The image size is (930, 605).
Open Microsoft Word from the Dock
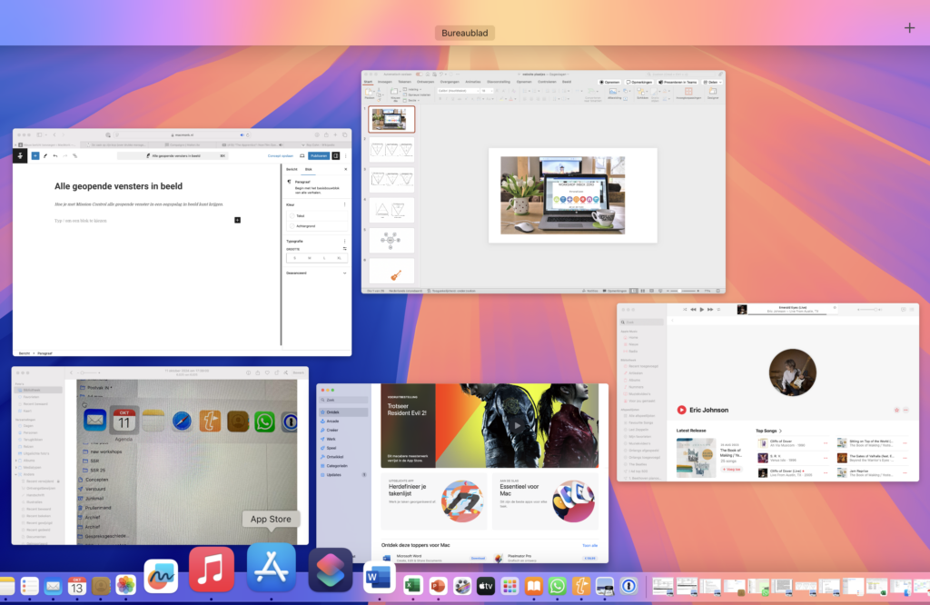pos(379,578)
